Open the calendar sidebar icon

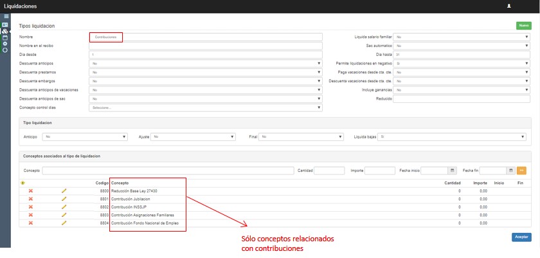[x=5, y=37]
